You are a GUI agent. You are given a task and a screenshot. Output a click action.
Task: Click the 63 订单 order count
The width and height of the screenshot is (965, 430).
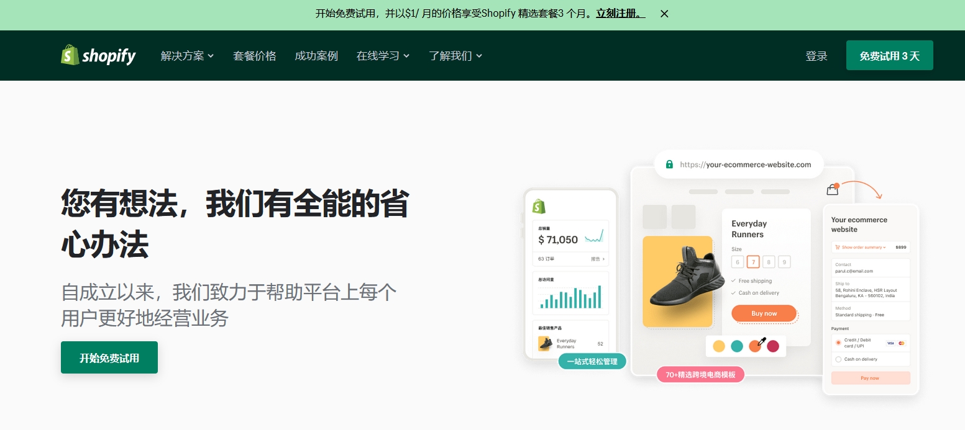[x=546, y=259]
